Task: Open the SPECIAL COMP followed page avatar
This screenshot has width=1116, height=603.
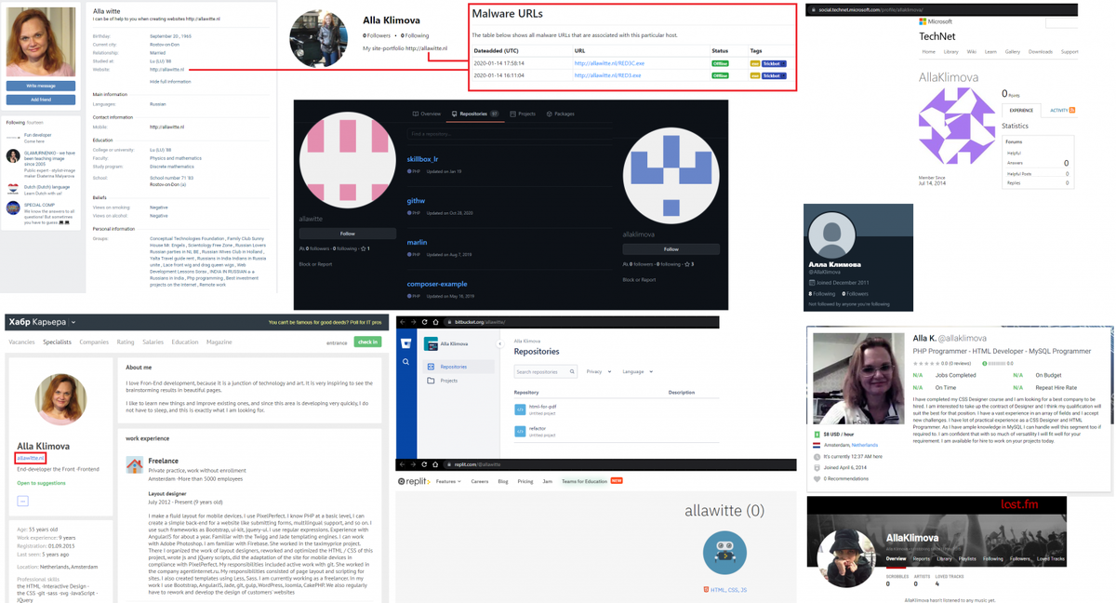Action: [13, 208]
